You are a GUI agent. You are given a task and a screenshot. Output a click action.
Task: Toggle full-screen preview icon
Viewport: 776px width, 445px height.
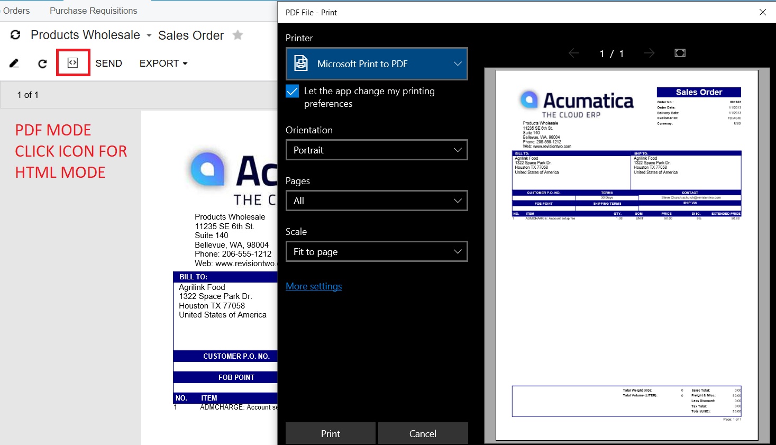pyautogui.click(x=680, y=53)
